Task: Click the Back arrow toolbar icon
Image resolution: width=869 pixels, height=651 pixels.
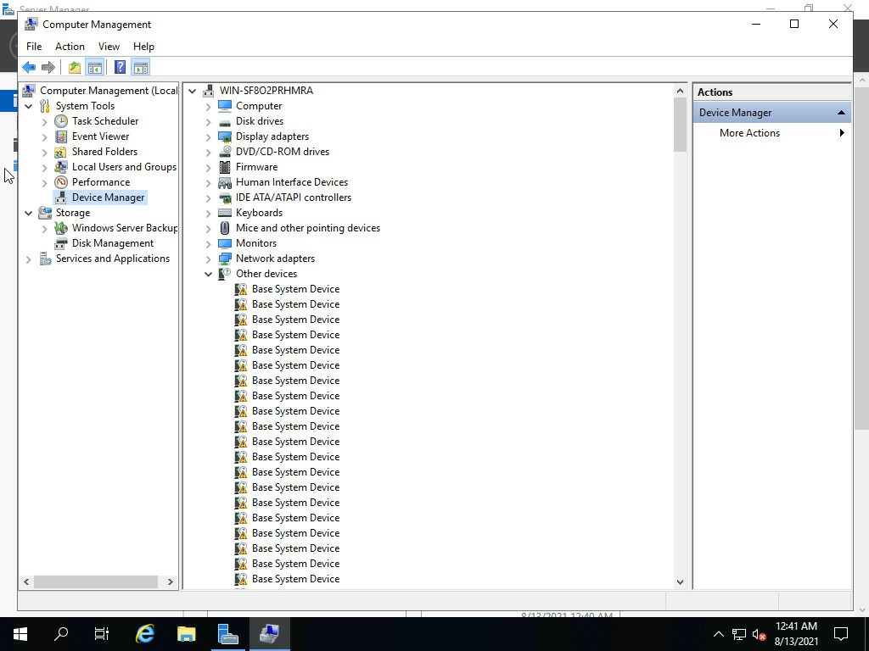Action: coord(29,68)
